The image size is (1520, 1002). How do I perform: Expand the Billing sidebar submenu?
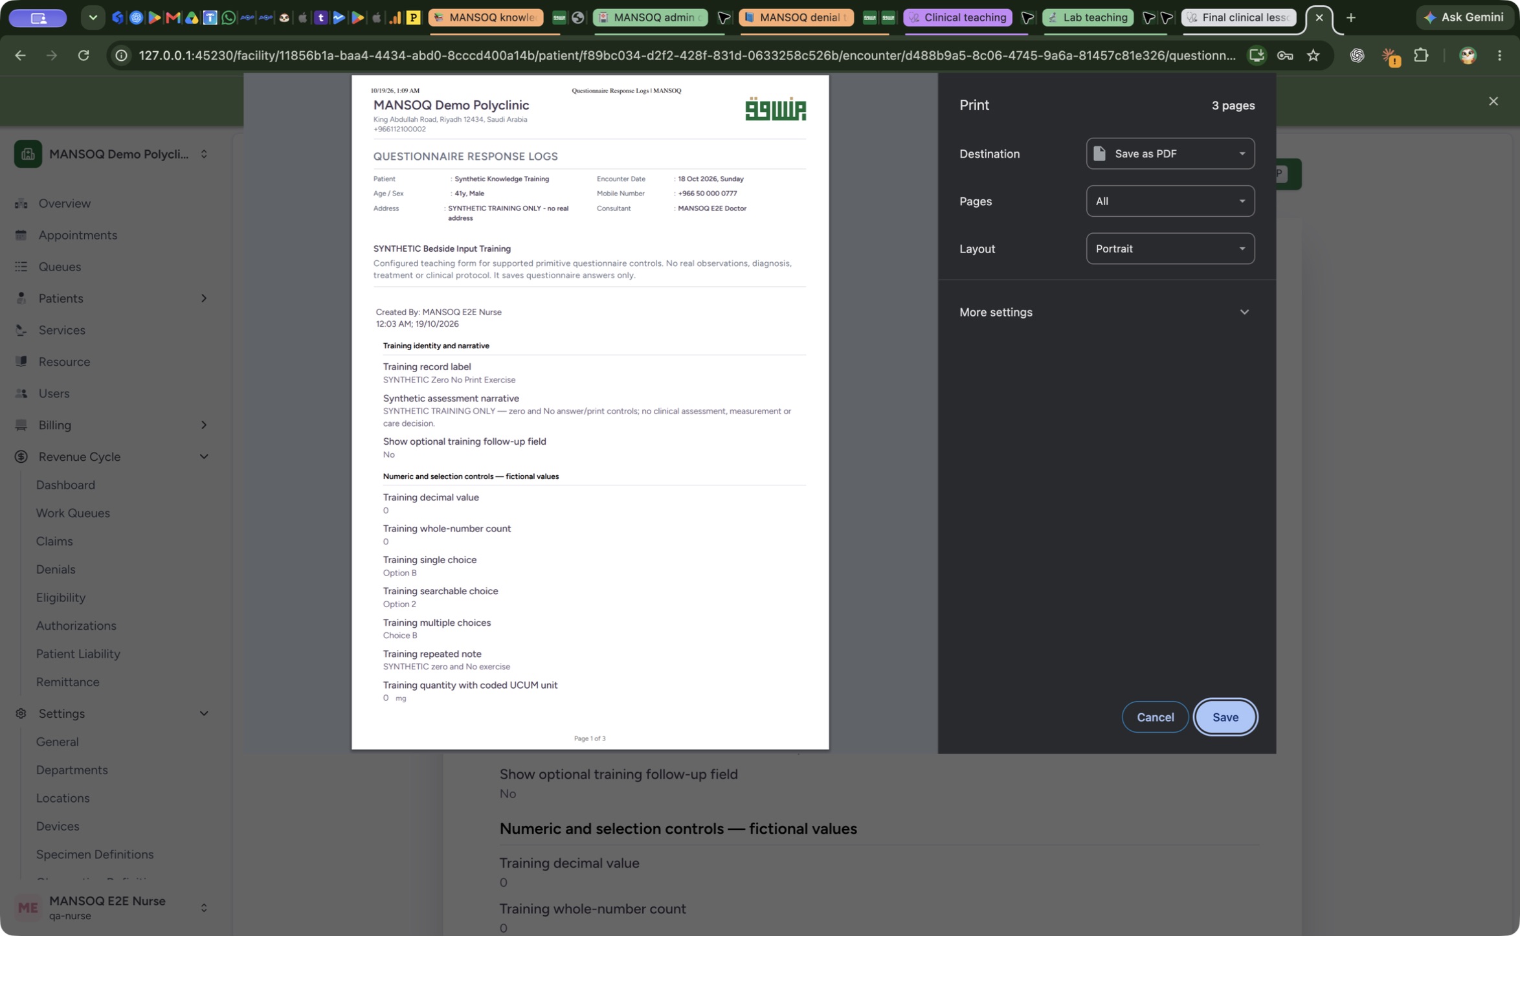204,425
